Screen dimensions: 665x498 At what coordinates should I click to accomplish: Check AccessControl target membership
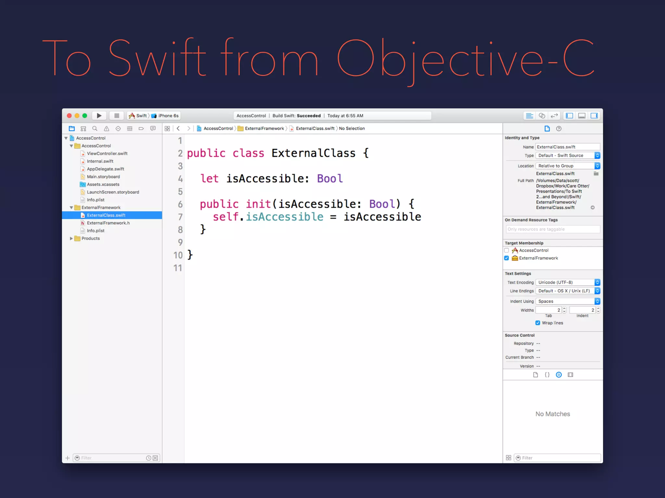coord(507,250)
